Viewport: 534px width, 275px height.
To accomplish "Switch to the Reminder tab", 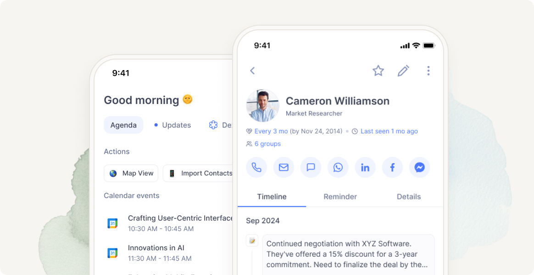I will click(x=340, y=197).
